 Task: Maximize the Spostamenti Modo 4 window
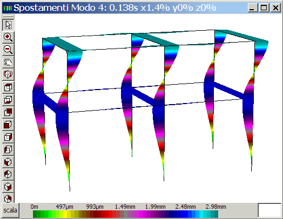click(264, 8)
